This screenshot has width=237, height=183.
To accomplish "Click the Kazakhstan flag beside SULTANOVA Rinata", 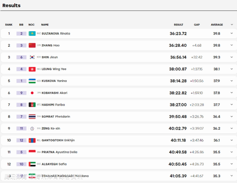I will (x=32, y=33).
